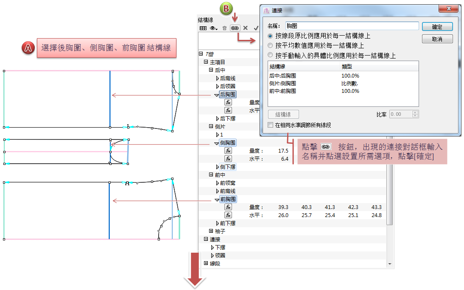Image resolution: width=464 pixels, height=290 pixels.
Task: Select 按手動輸入的具體比例 radio option
Action: point(270,56)
